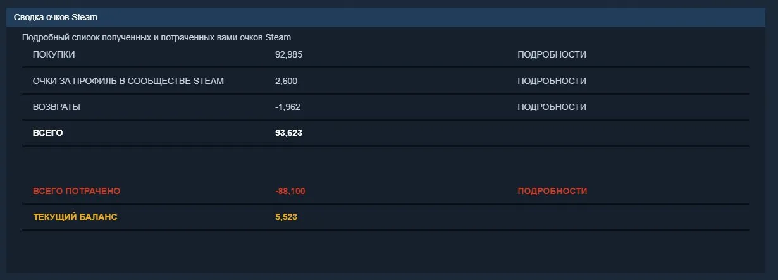This screenshot has height=280, width=778.
Task: Open red ПОДРОБНОСТИ for ВСЕГО ПОТРАЧЕНО
Action: click(x=552, y=191)
